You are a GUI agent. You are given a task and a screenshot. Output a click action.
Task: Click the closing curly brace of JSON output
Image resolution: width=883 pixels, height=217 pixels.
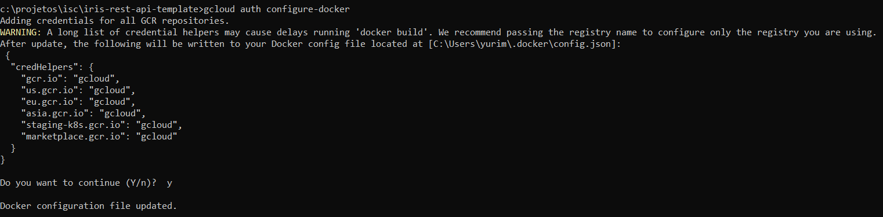[x=3, y=160]
